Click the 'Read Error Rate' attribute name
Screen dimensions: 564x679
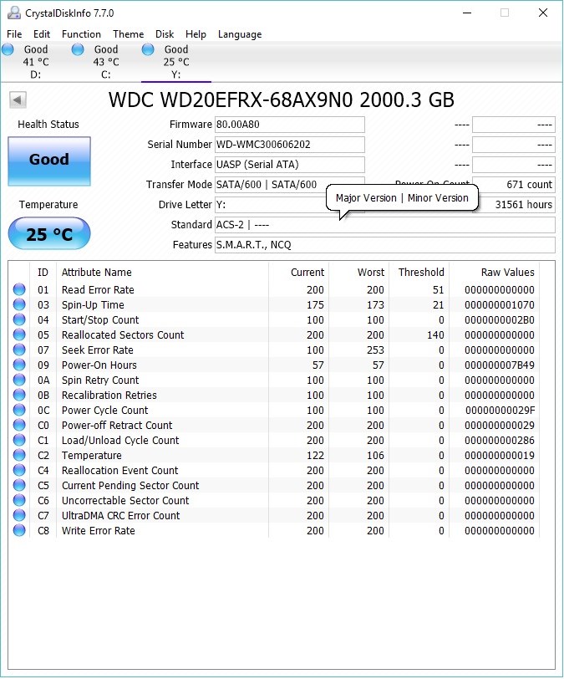click(x=98, y=289)
